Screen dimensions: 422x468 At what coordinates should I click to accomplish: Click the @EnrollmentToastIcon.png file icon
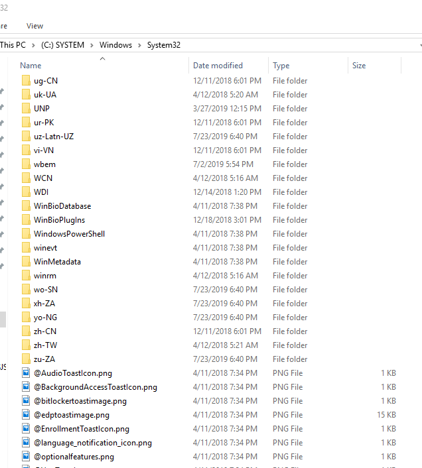tap(26, 429)
